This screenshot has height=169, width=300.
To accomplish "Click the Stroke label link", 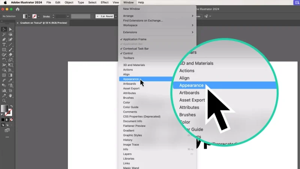I will point(46,17).
